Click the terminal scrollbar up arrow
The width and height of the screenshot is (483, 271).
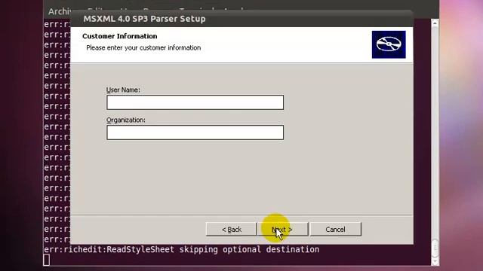tap(435, 23)
